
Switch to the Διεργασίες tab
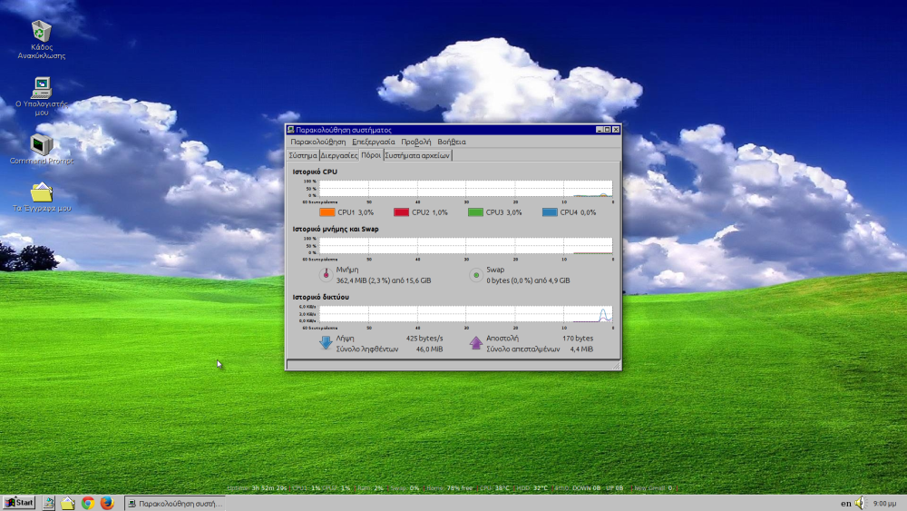(x=338, y=156)
